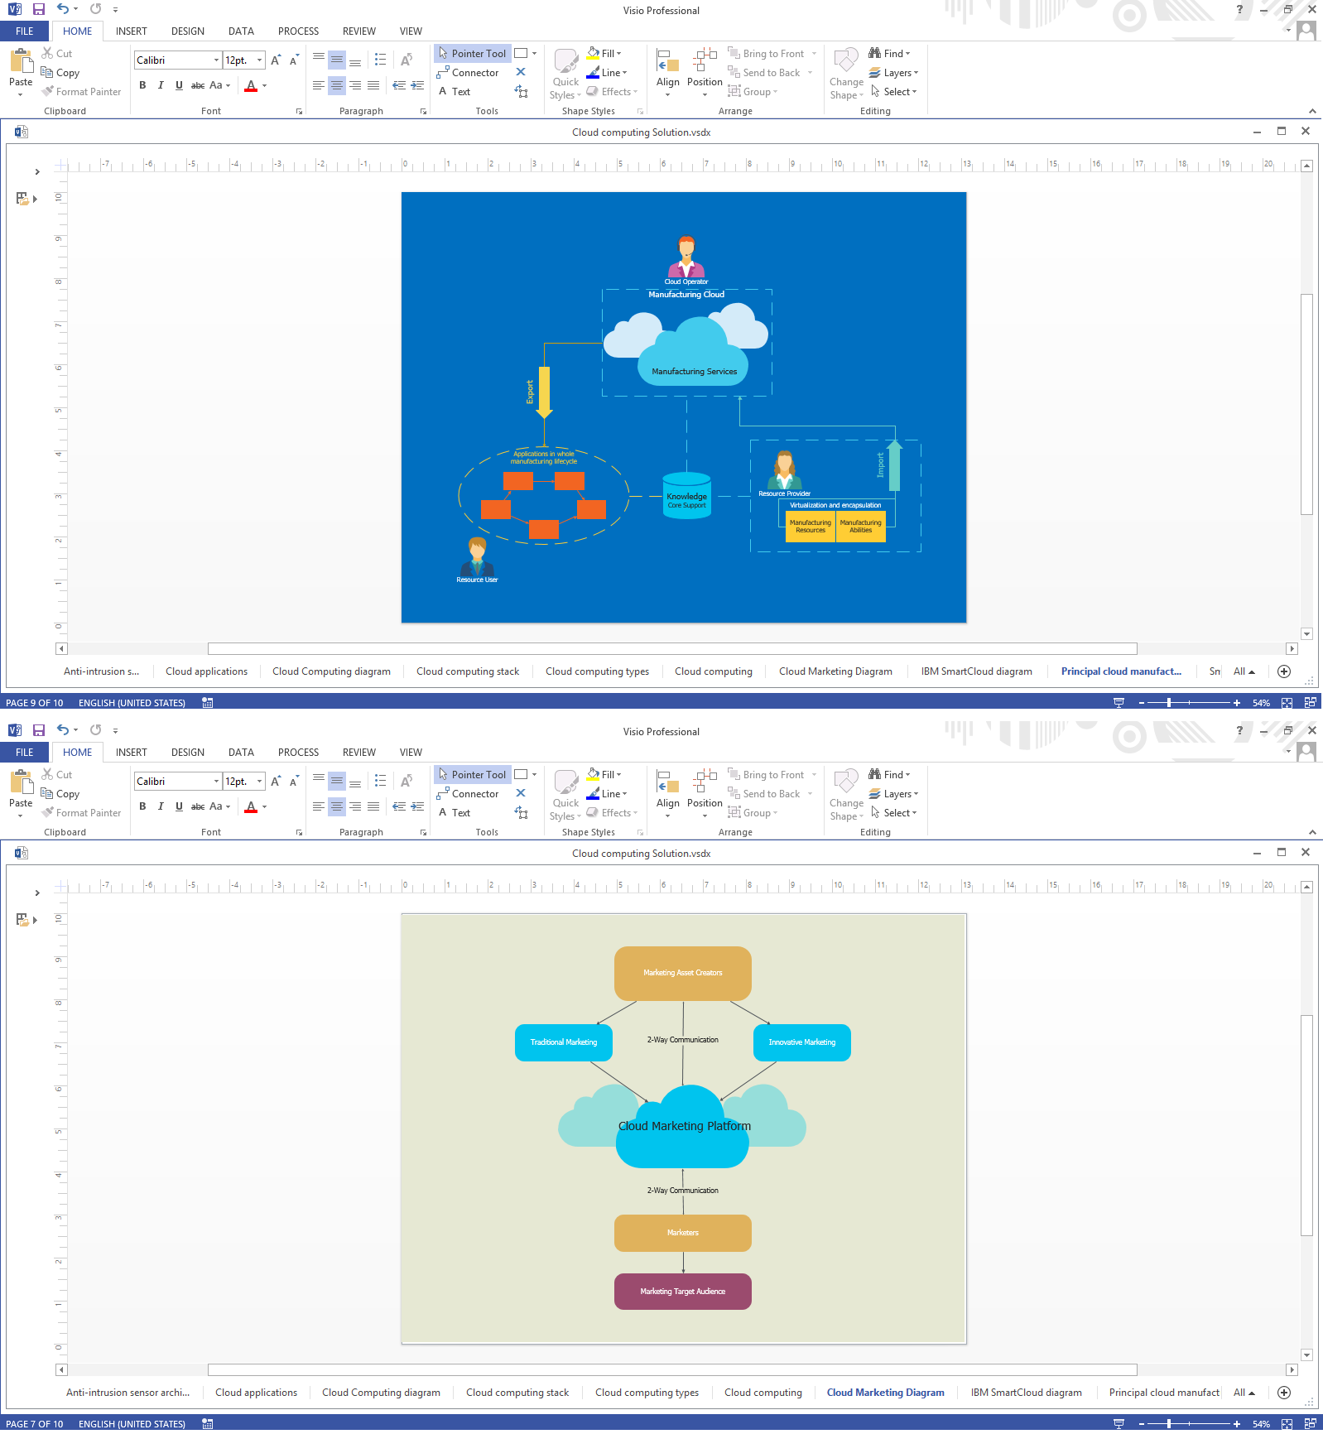Click fit page to window icon, top status bar
Image resolution: width=1323 pixels, height=1434 pixels.
tap(1287, 703)
